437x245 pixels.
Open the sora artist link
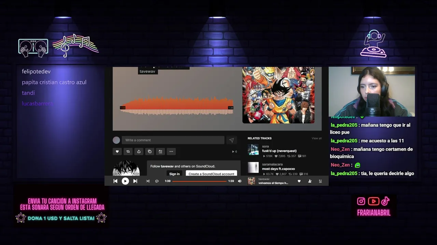265,146
